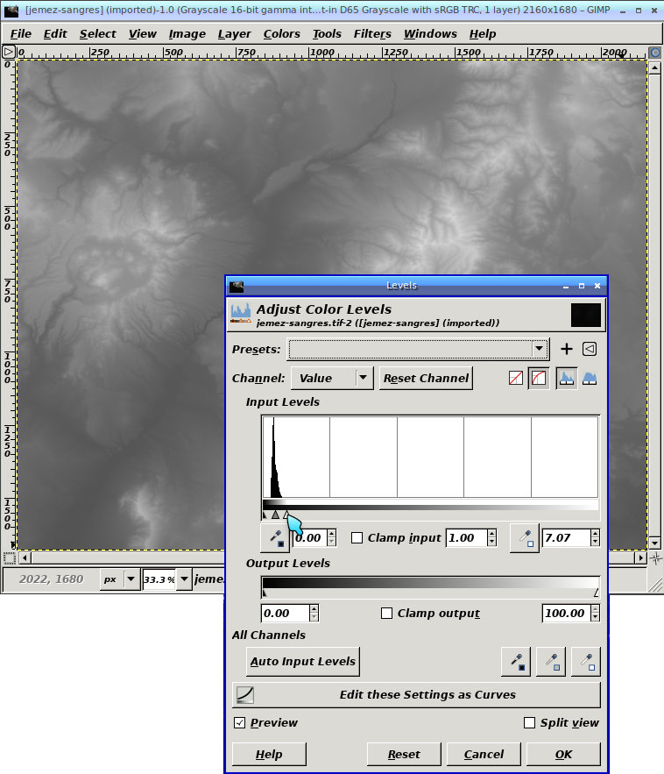Image resolution: width=664 pixels, height=774 pixels.
Task: Click the Cancel button
Action: click(x=484, y=754)
